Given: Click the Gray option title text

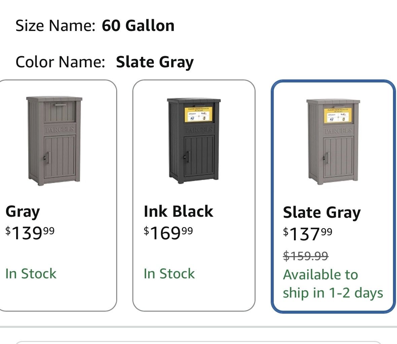Looking at the screenshot, I should [23, 211].
